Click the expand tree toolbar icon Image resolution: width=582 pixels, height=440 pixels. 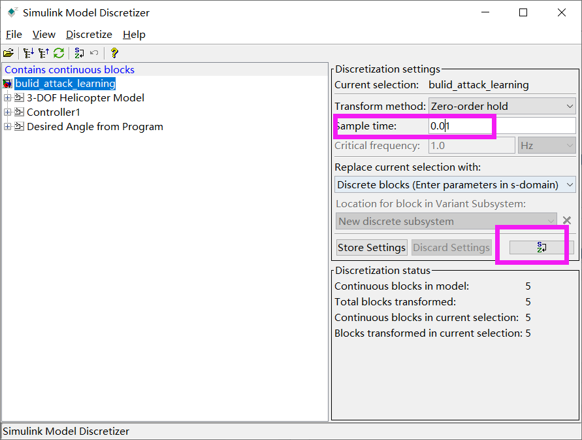point(28,53)
